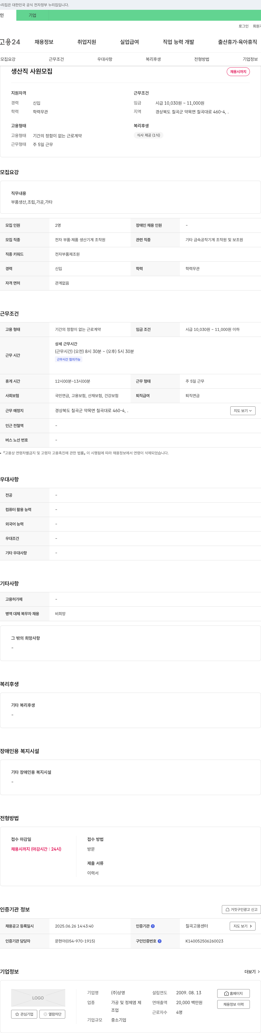Jump to 우대사항 section tab
261x1033 pixels.
[x=105, y=59]
